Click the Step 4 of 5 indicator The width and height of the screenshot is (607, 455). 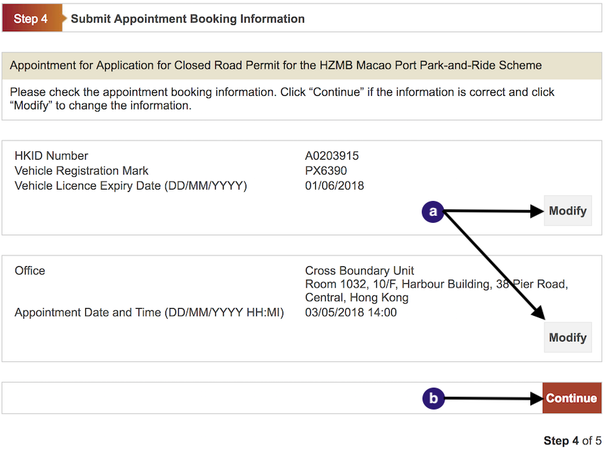pos(572,441)
